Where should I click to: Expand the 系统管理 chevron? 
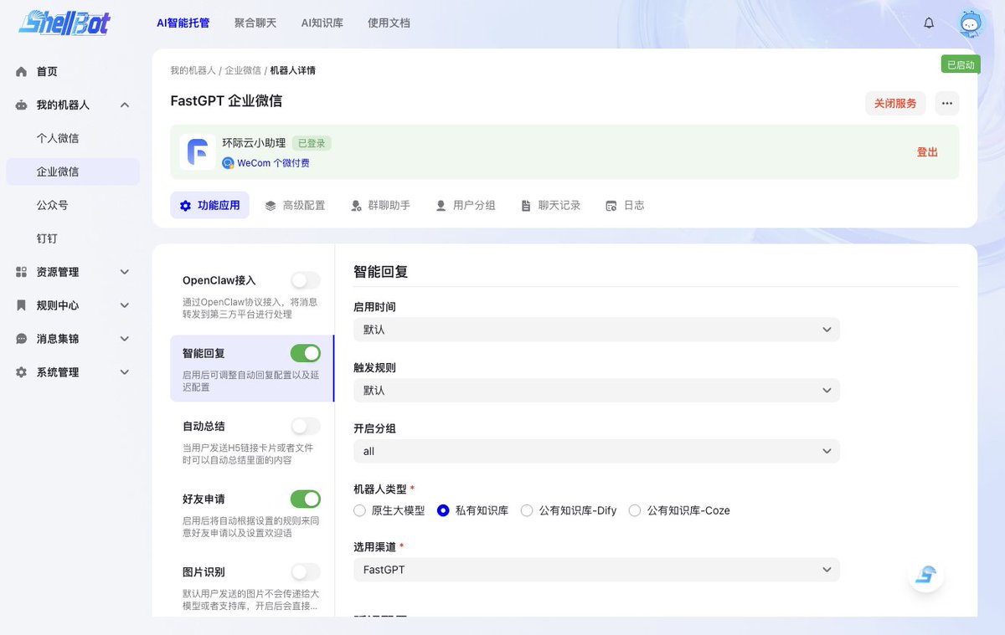click(x=125, y=373)
